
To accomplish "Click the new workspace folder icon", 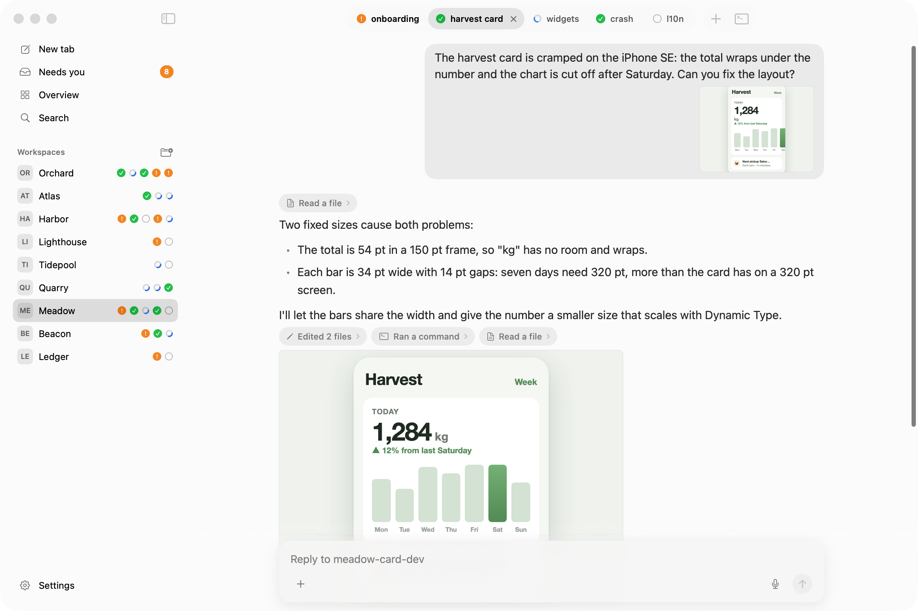I will coord(166,152).
